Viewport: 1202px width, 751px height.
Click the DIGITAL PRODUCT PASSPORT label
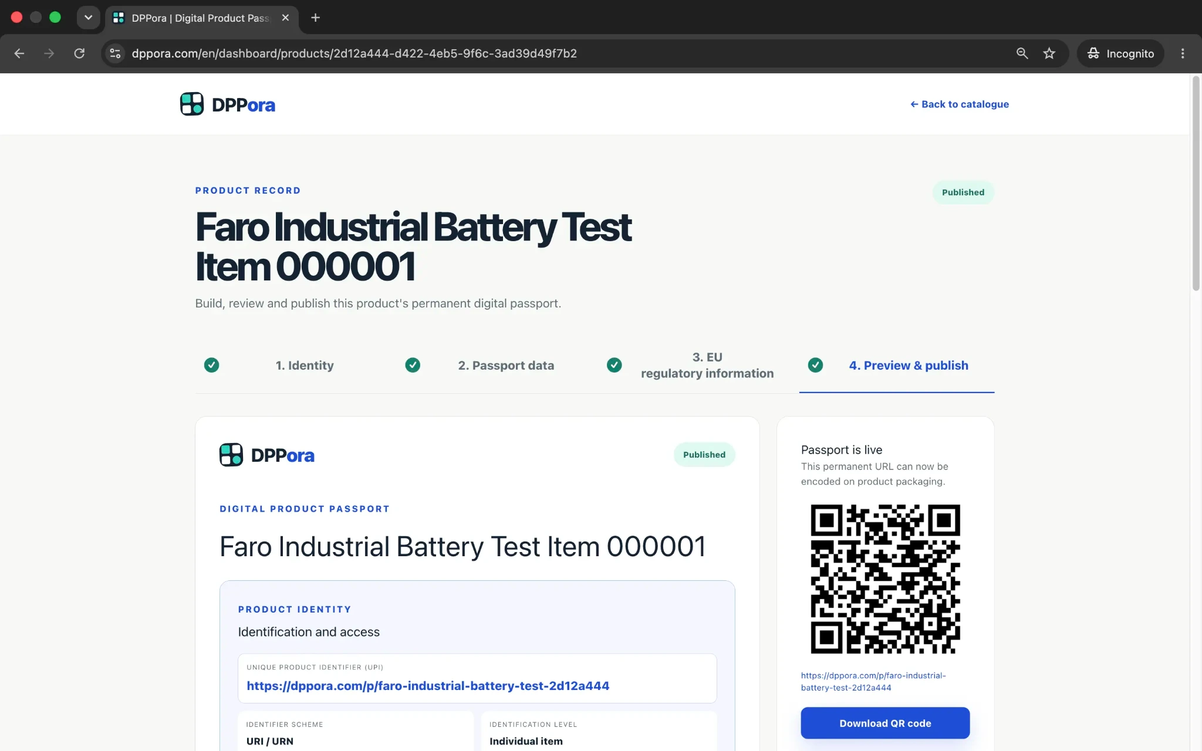(x=305, y=509)
